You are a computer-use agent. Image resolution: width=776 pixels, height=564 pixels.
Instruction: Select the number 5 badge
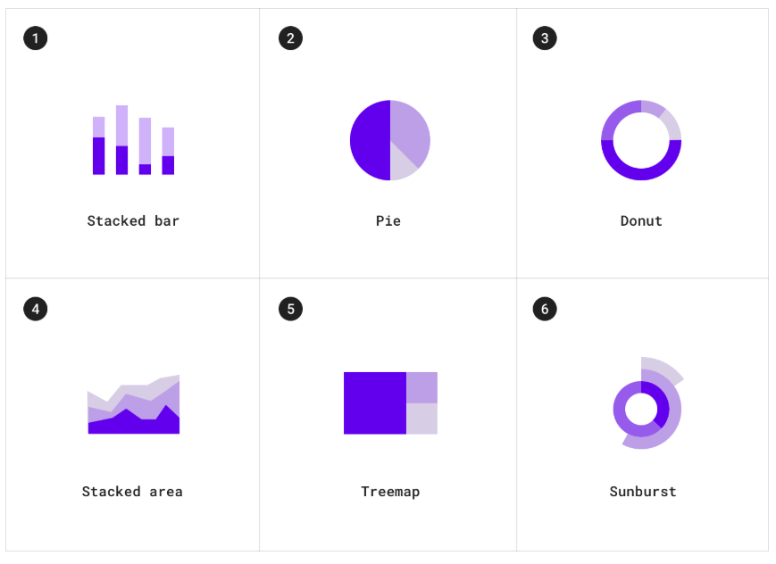click(x=290, y=309)
